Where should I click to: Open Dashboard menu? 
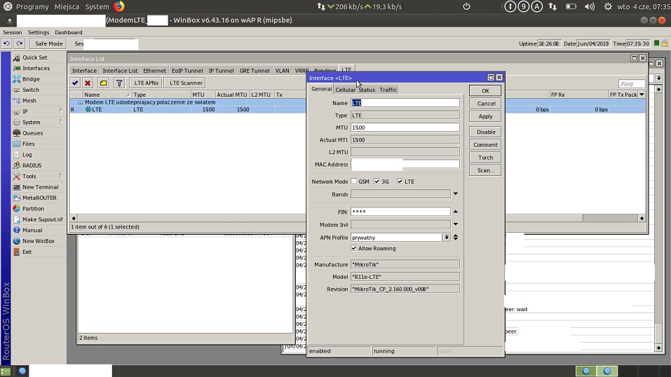[x=69, y=32]
